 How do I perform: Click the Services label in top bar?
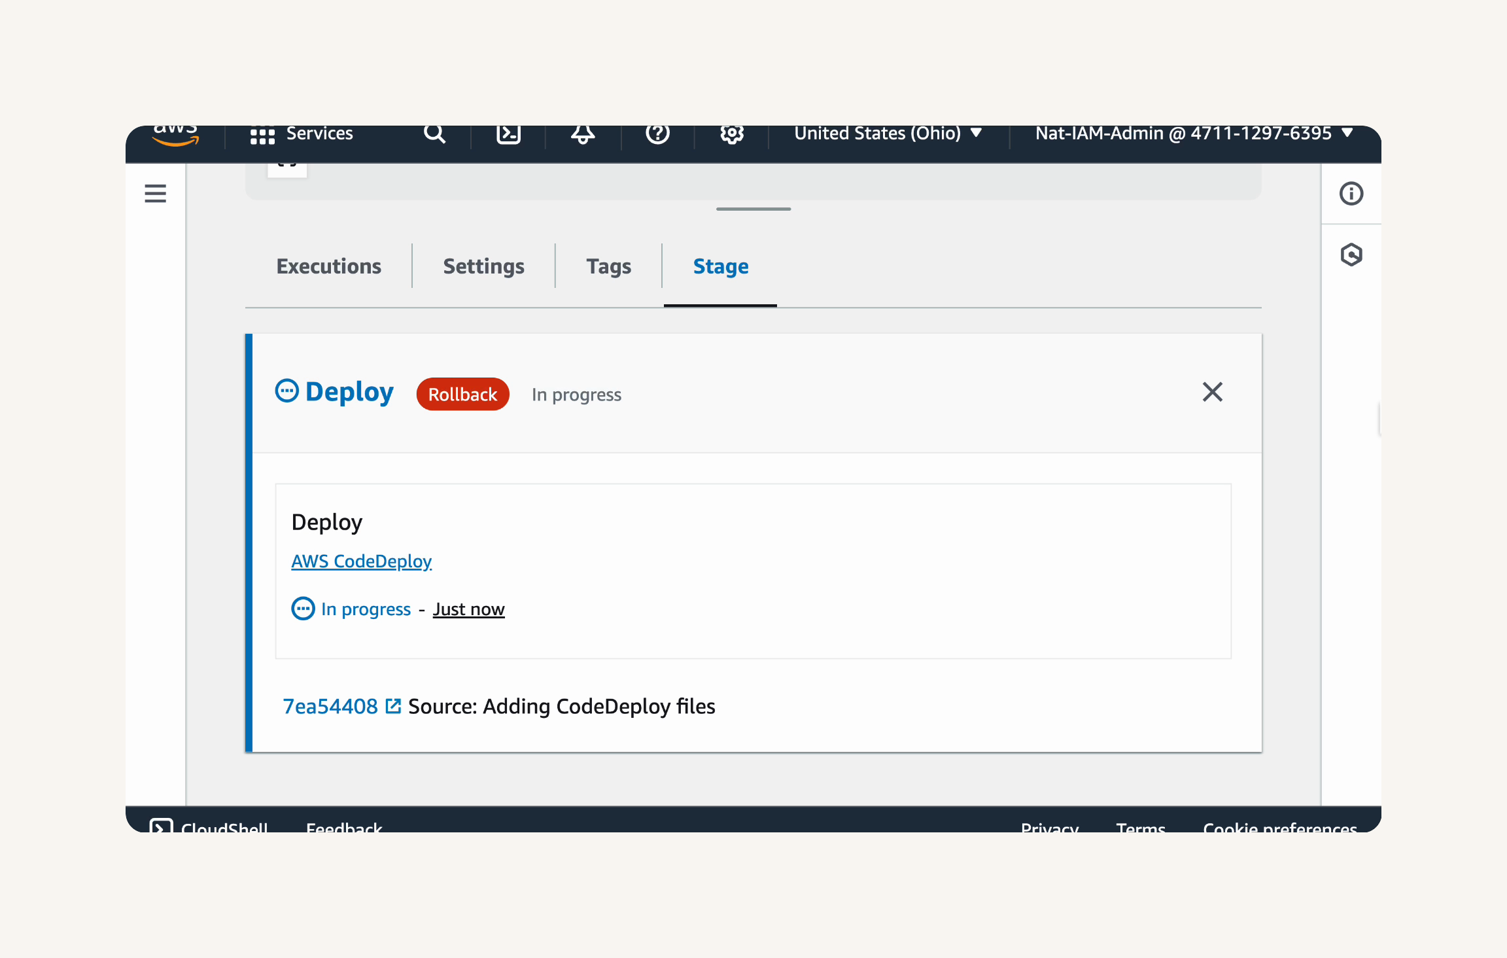pos(320,133)
